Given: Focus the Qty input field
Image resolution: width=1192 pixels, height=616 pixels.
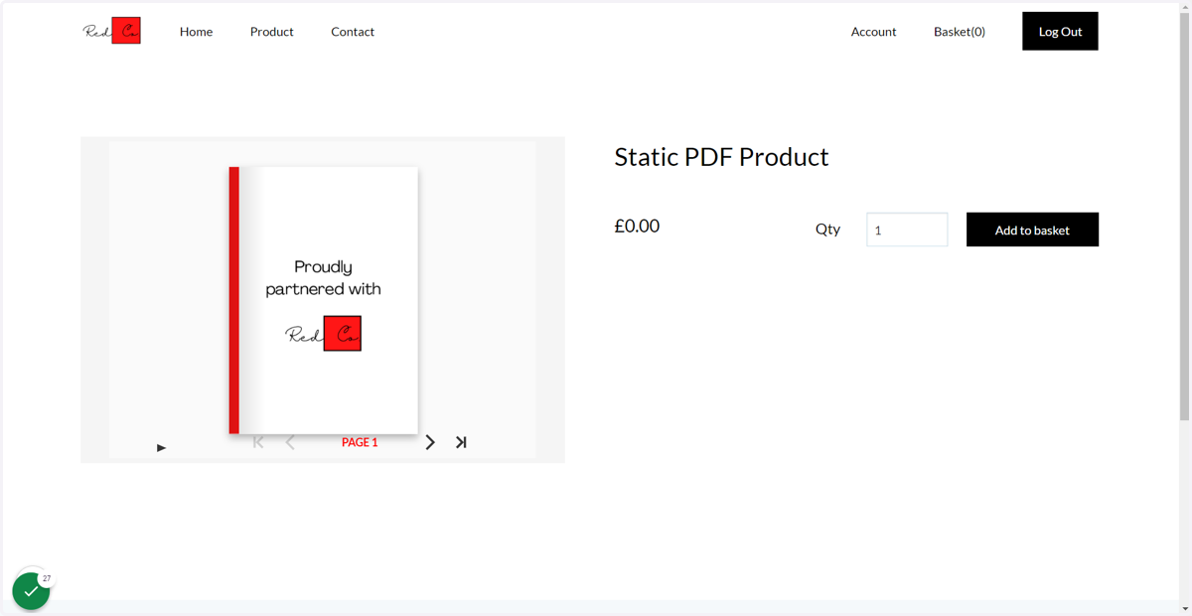Looking at the screenshot, I should click(907, 230).
